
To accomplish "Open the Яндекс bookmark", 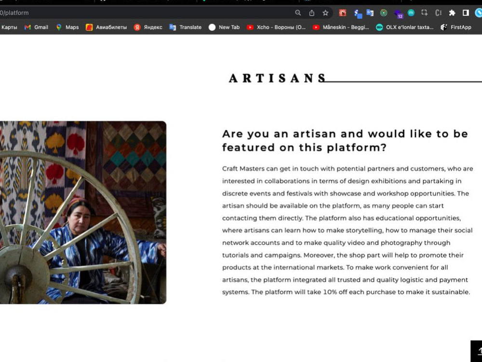I will [148, 27].
